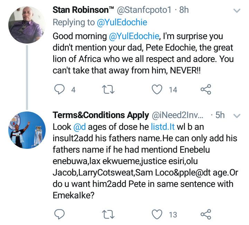Share the Terms&Conditions Apply tweet
The height and width of the screenshot is (225, 249).
[206, 215]
